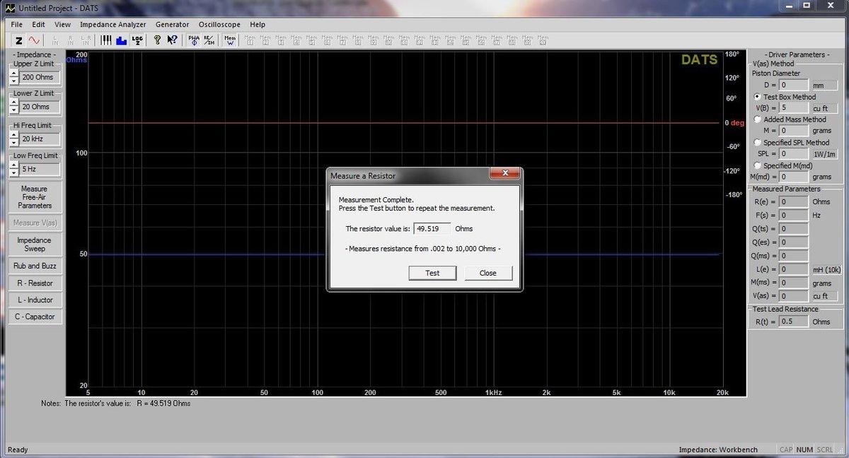Viewport: 849px width, 458px height.
Task: Decrease the Lower Z Limit with down arrow
Action: 14,110
